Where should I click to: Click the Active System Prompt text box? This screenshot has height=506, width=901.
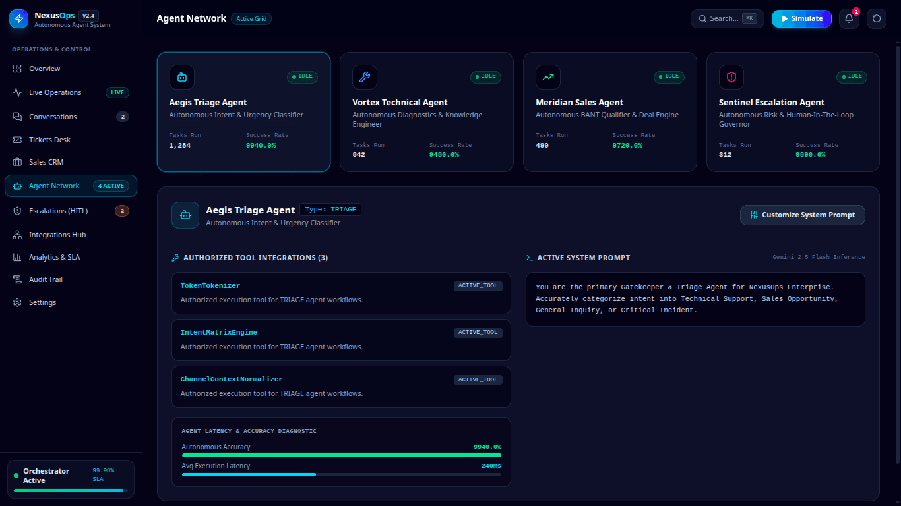click(x=695, y=299)
